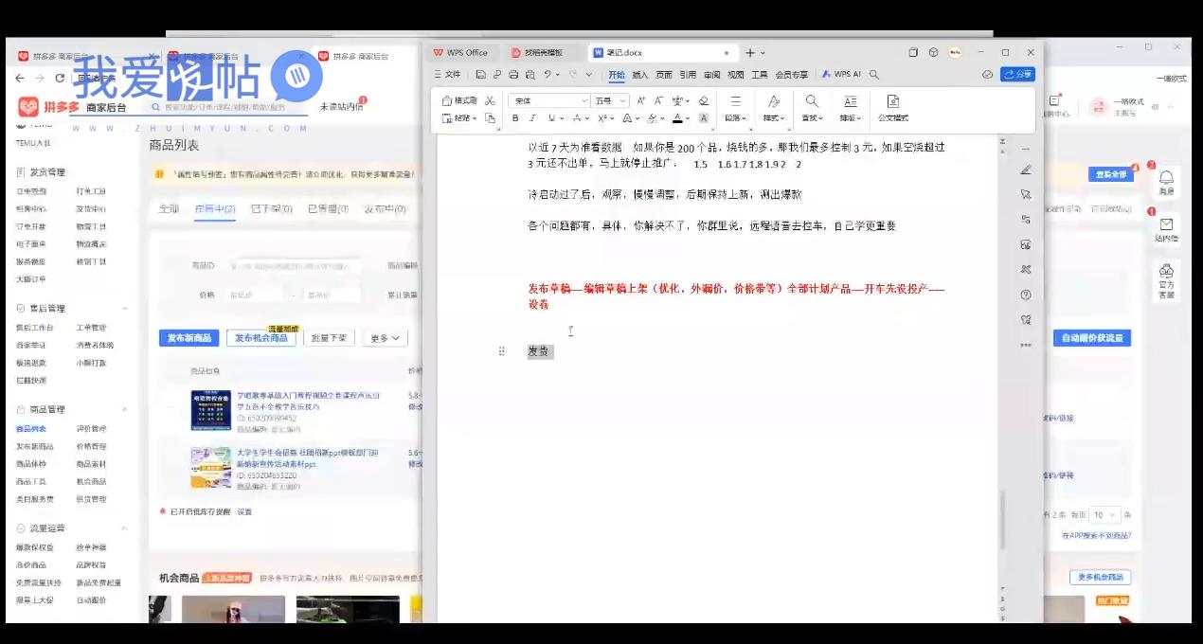Open the 会员专享 ribbon tab
Viewport: 1203px width, 644px height.
click(792, 74)
